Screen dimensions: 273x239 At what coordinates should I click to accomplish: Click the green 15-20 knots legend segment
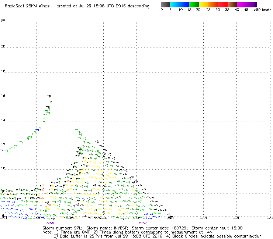(x=194, y=4)
